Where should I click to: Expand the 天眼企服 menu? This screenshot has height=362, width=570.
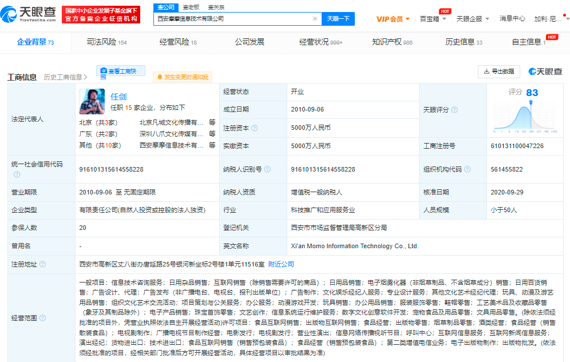coord(473,18)
